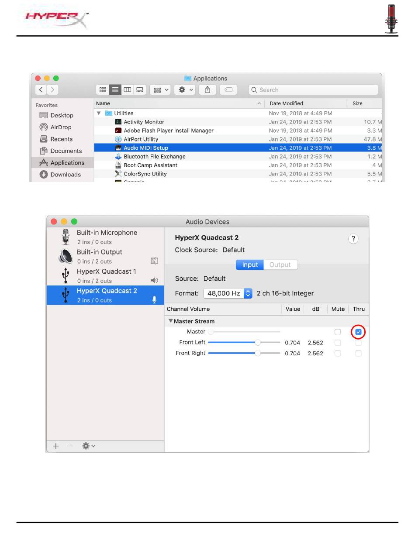The height and width of the screenshot is (550, 415).
Task: Select HyperX Quadcast 1 device
Action: (105, 276)
